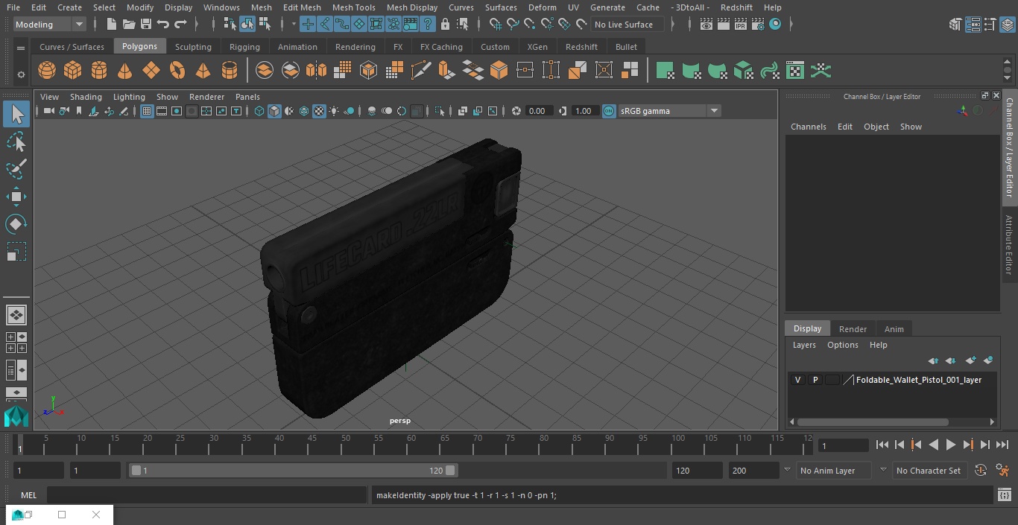Open the sRGB gamma view transform dropdown
Viewport: 1018px width, 525px height.
click(x=669, y=111)
